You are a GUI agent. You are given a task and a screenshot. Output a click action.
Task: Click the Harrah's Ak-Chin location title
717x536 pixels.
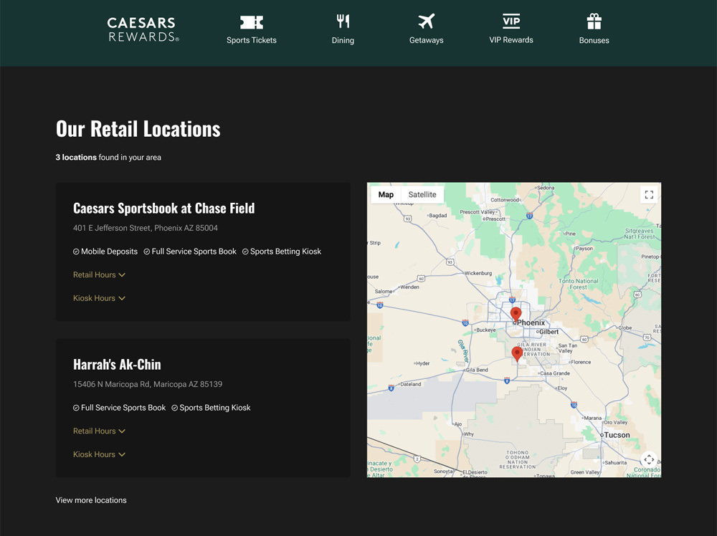(x=117, y=365)
